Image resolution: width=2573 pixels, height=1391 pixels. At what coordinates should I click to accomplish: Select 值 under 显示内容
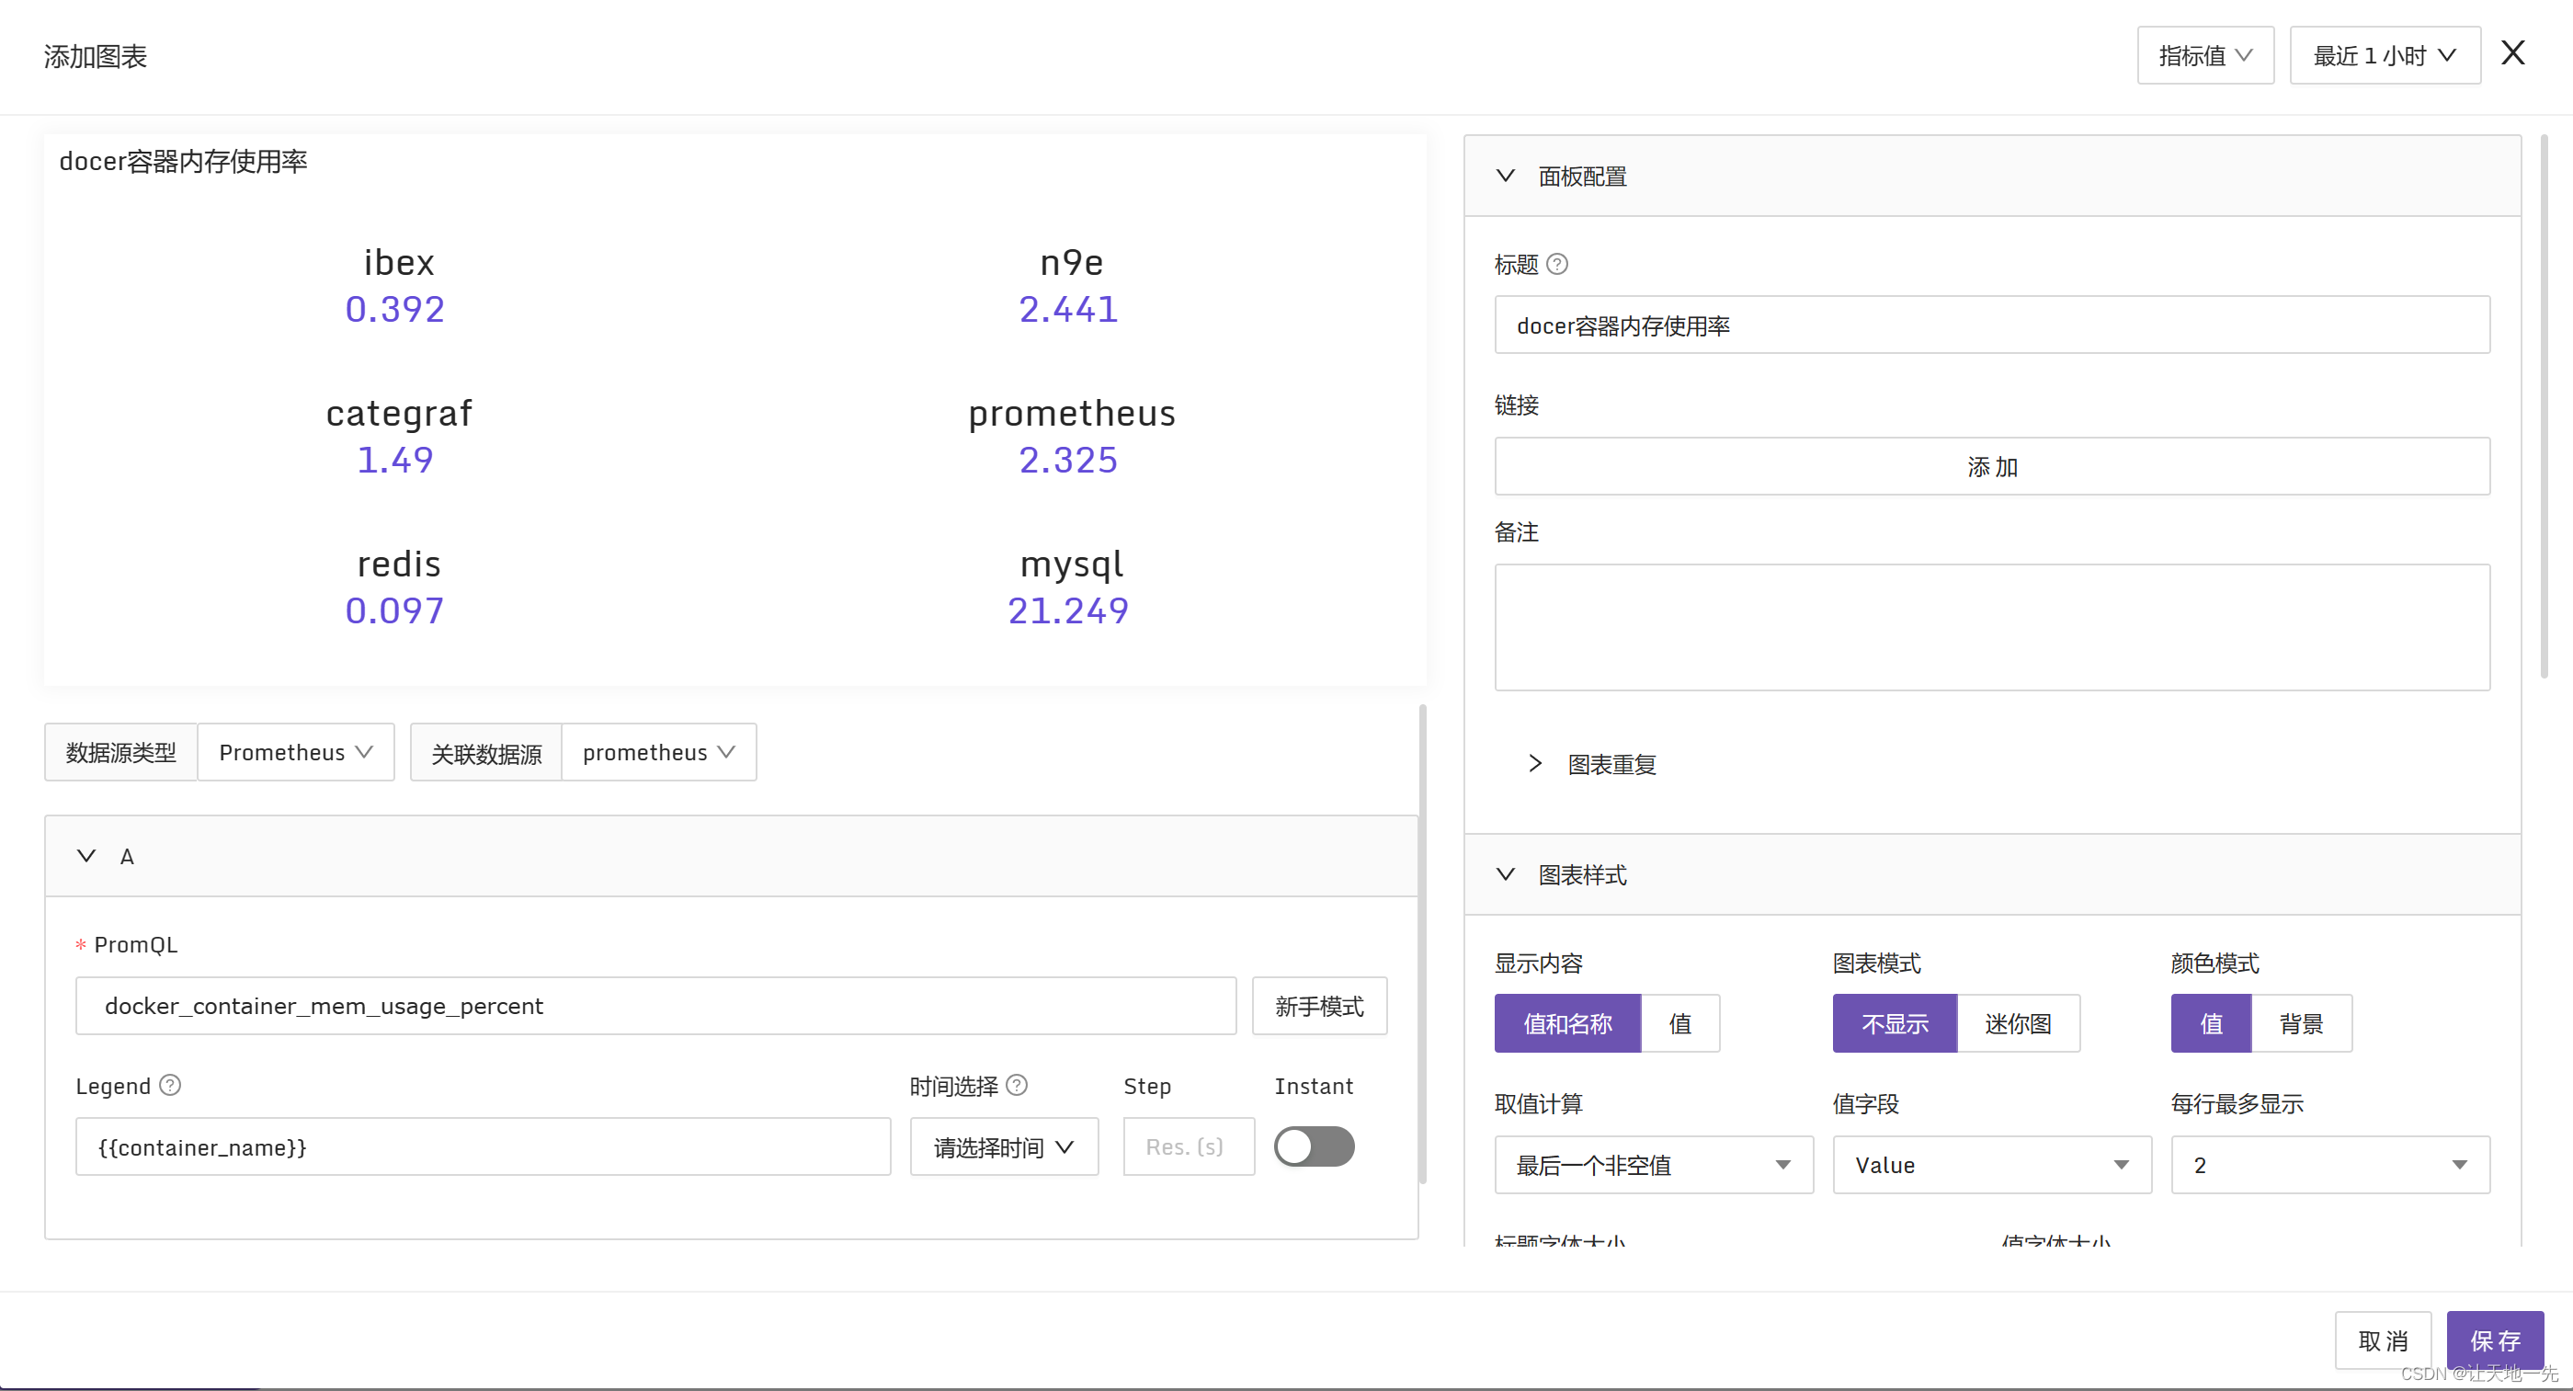point(1680,1023)
